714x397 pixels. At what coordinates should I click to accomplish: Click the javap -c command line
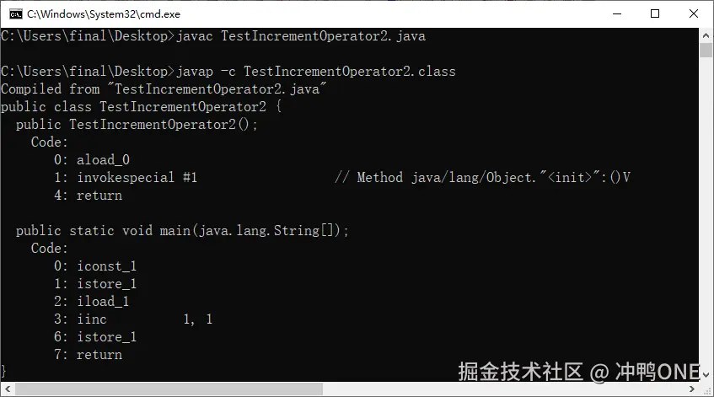(x=228, y=72)
